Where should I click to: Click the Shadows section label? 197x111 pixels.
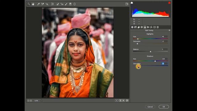(x=150, y=56)
